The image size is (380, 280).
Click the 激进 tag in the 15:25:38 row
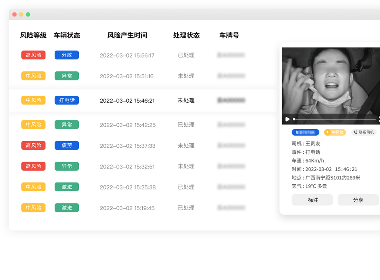[67, 187]
